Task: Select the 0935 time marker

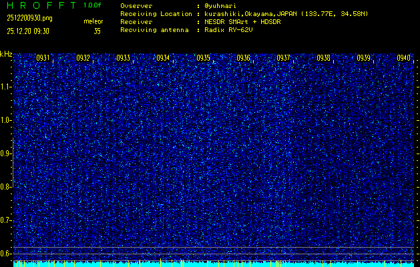Action: tap(203, 58)
